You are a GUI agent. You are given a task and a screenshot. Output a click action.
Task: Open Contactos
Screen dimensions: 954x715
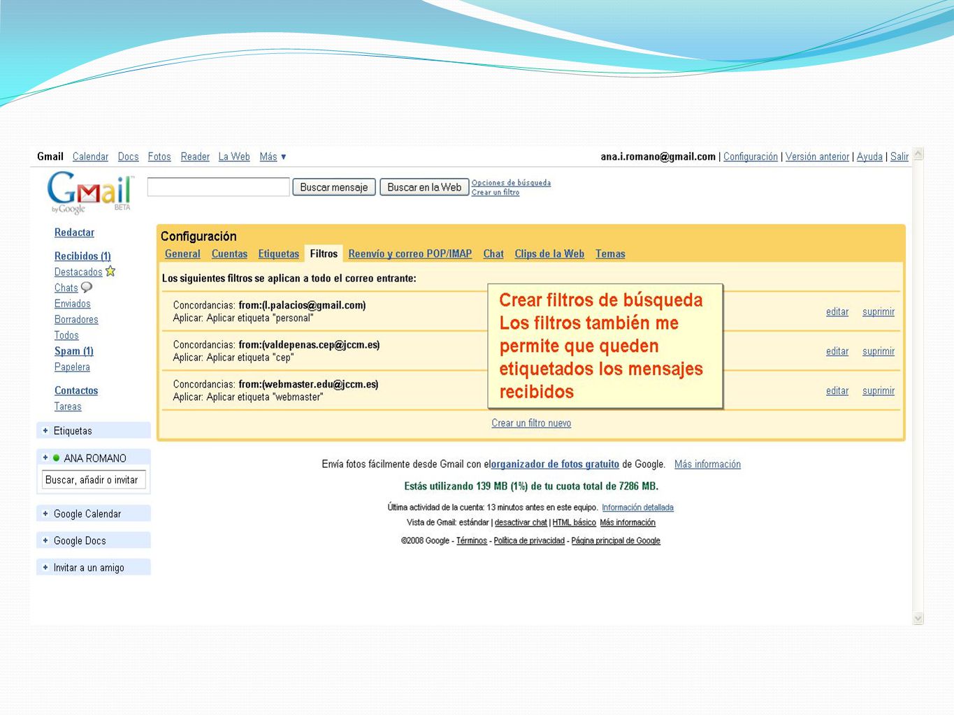click(76, 391)
